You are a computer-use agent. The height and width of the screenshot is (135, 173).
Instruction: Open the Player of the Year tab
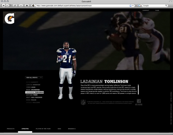point(43,129)
